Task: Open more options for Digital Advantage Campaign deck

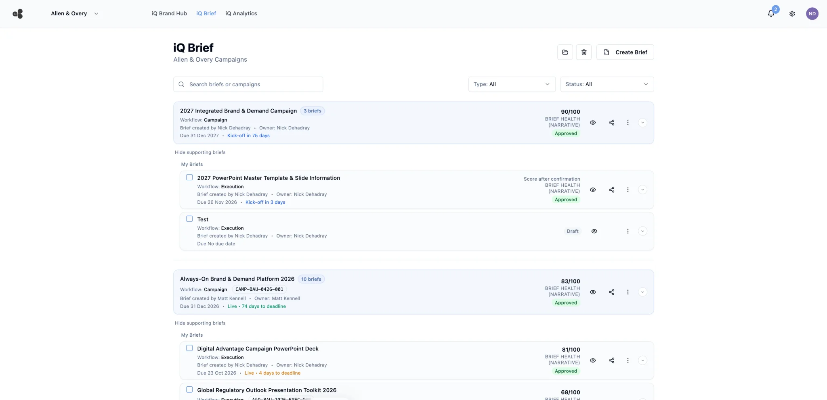Action: [x=628, y=360]
